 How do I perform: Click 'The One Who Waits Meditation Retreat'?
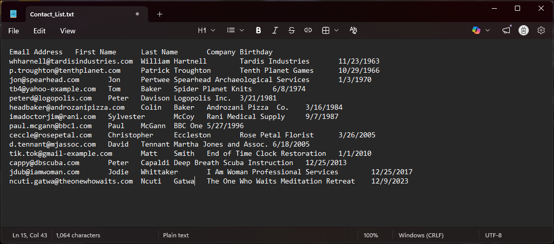pyautogui.click(x=281, y=181)
